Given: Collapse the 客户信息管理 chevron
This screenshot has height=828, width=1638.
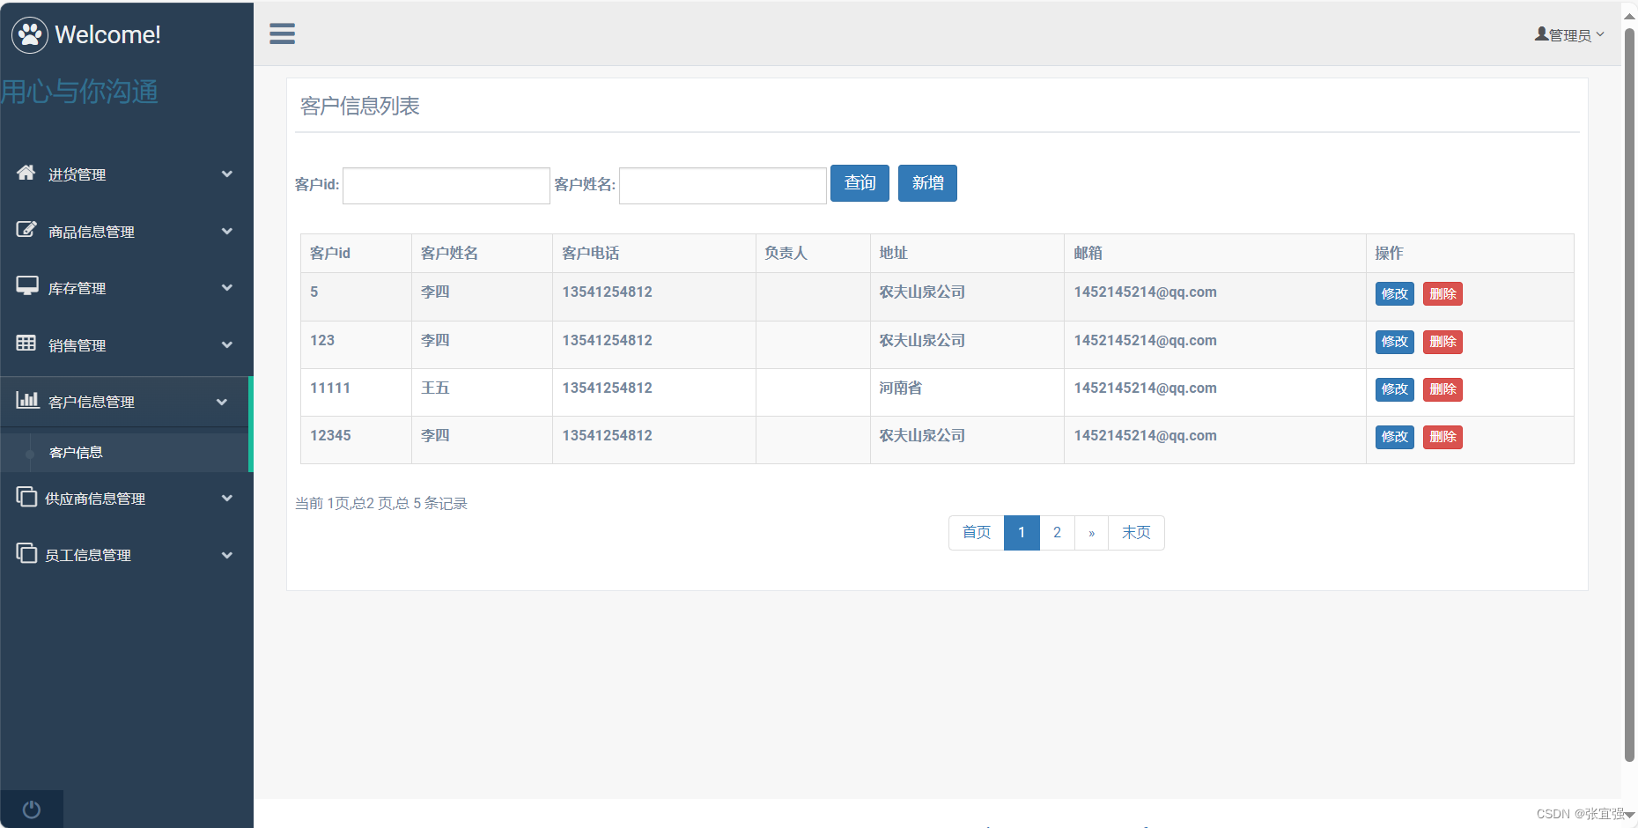Looking at the screenshot, I should (222, 403).
